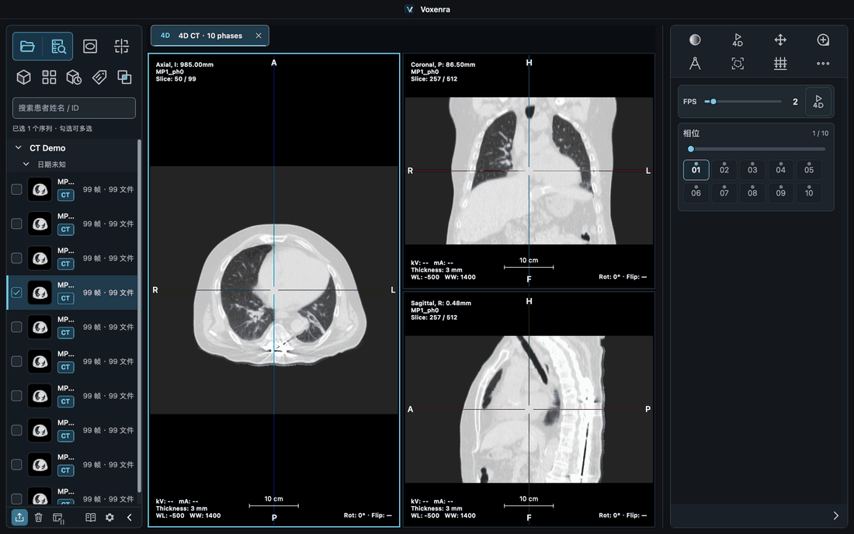Screen dimensions: 854x534
Task: Click the 搜索患者姓名 / ID search field
Action: pyautogui.click(x=74, y=108)
